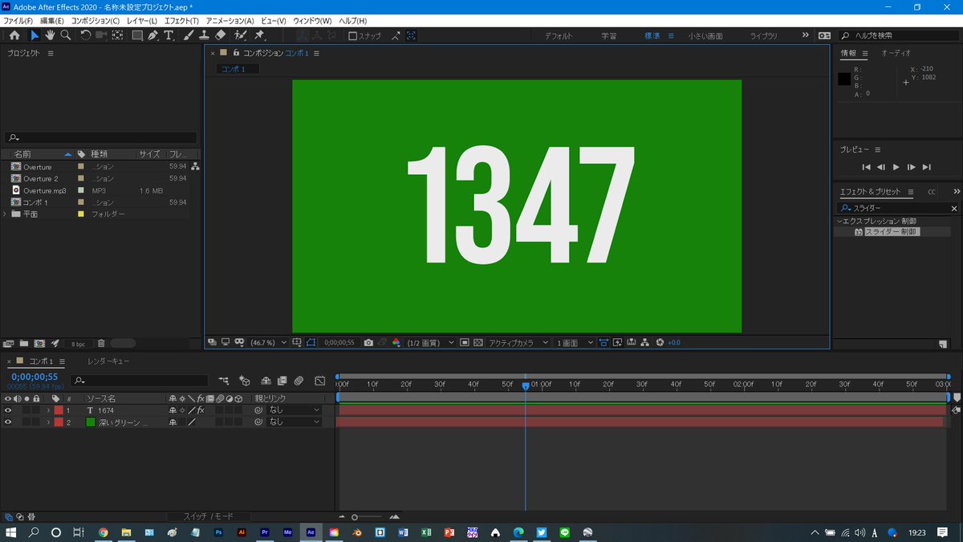Click the current time indicator on timeline
The image size is (963, 542).
coord(526,386)
